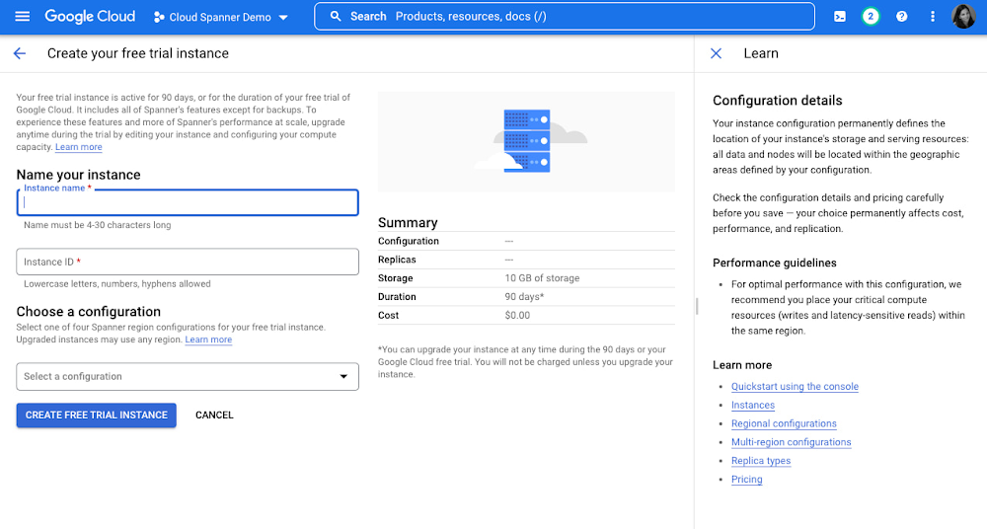
Task: Click Create Free Trial Instance button
Action: (x=97, y=416)
